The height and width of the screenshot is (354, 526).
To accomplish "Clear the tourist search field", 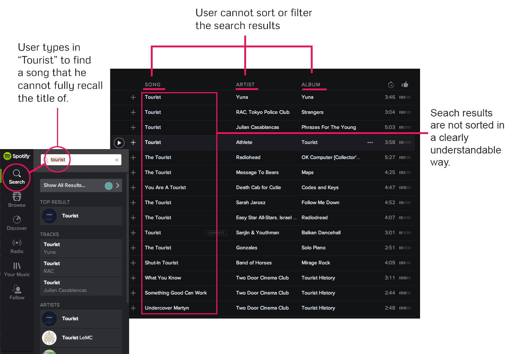I will tap(117, 160).
